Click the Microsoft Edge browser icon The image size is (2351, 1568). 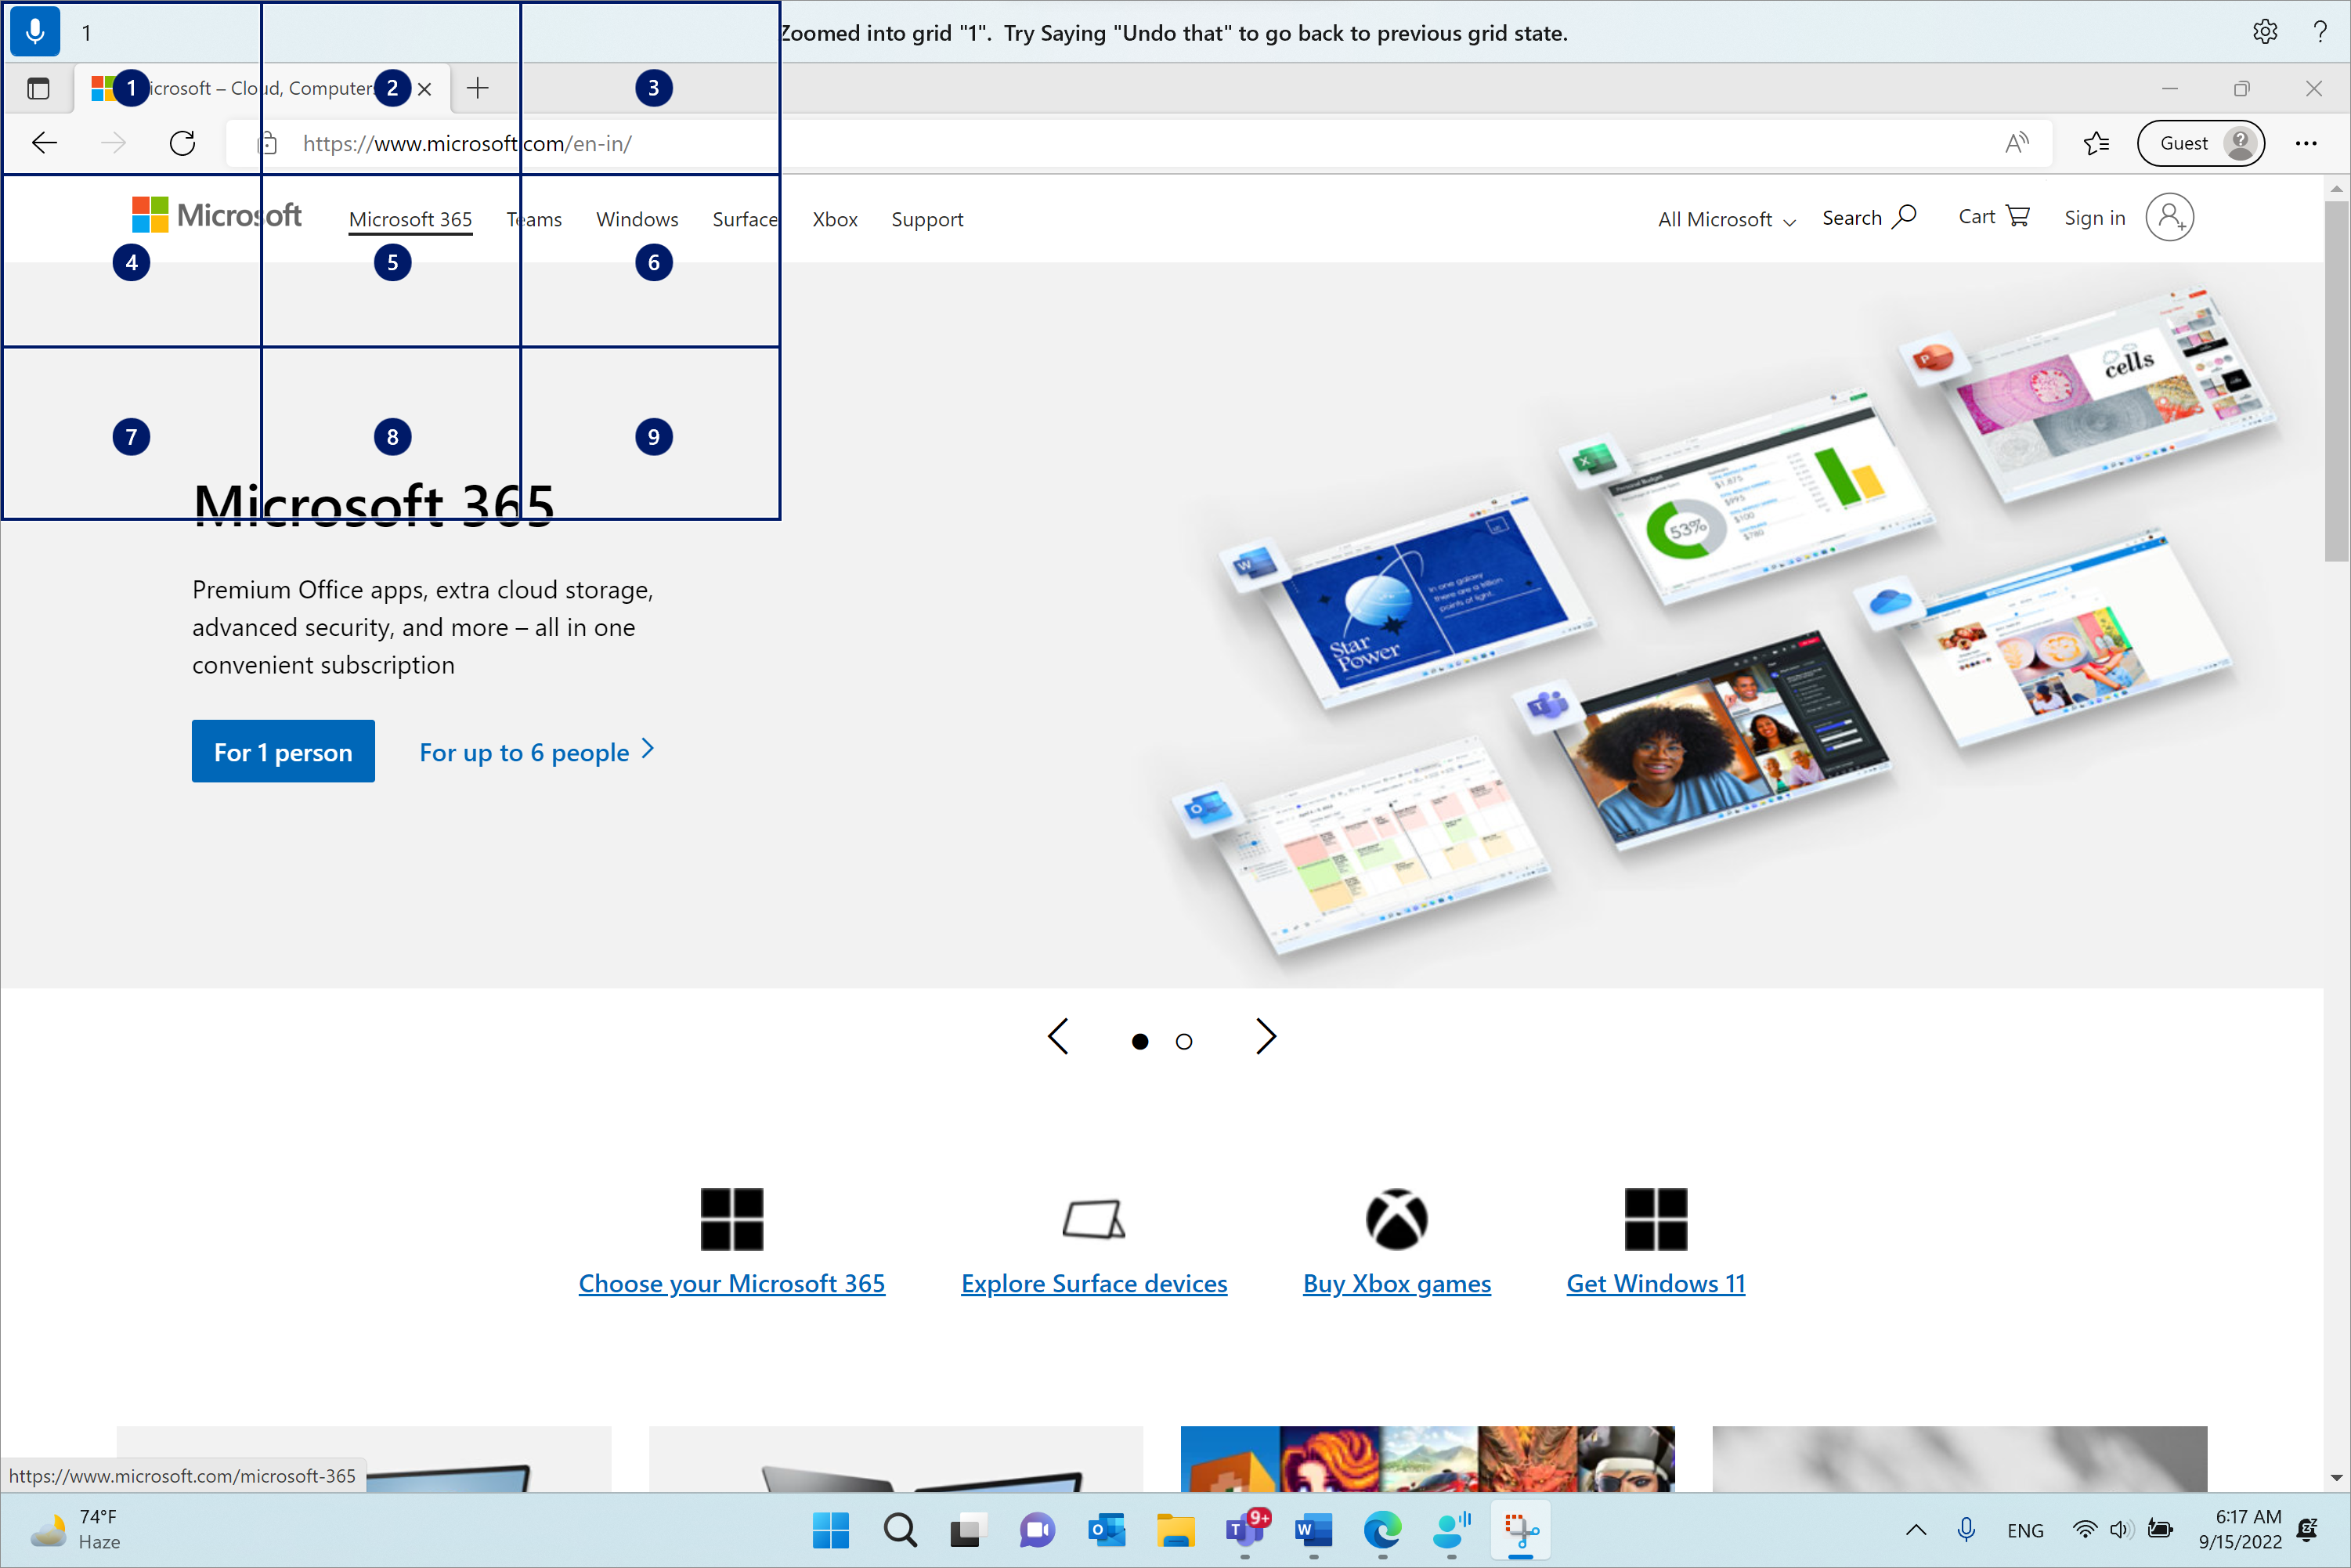(x=1382, y=1530)
